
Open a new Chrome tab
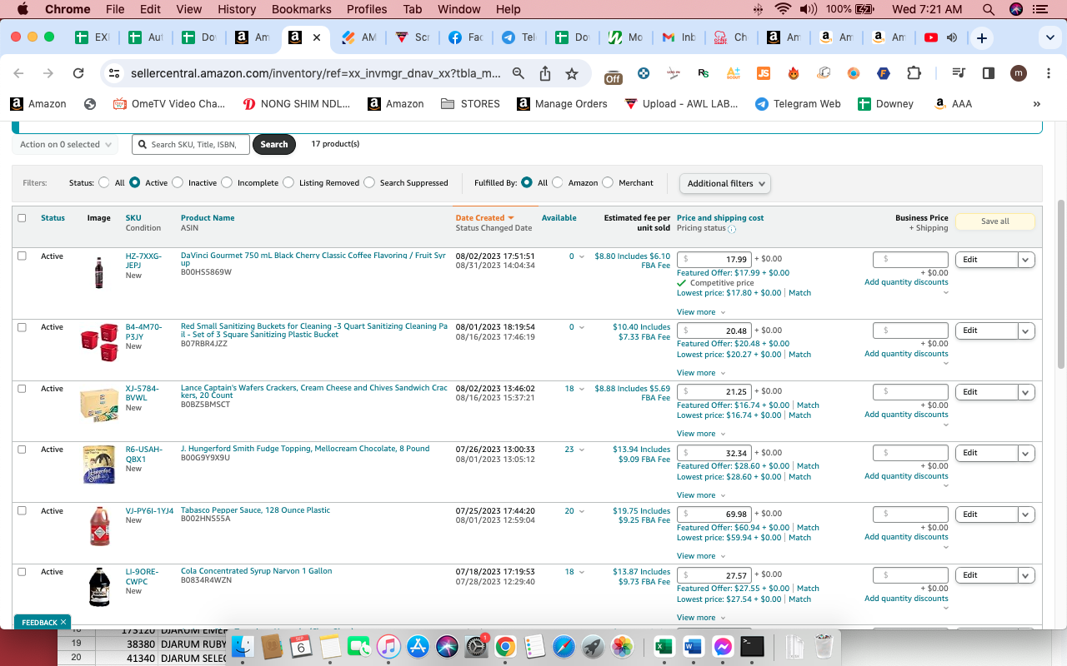(x=982, y=37)
